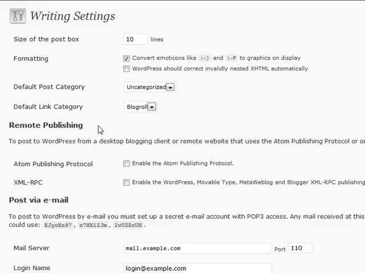Viewport: 365px width, 273px height.
Task: Click the XML-RPC row label
Action: point(28,183)
